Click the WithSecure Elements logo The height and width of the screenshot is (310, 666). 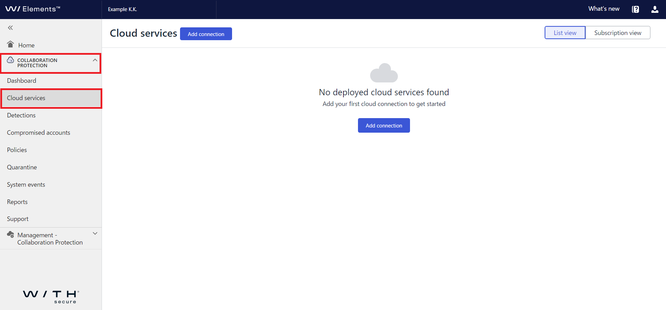point(33,9)
